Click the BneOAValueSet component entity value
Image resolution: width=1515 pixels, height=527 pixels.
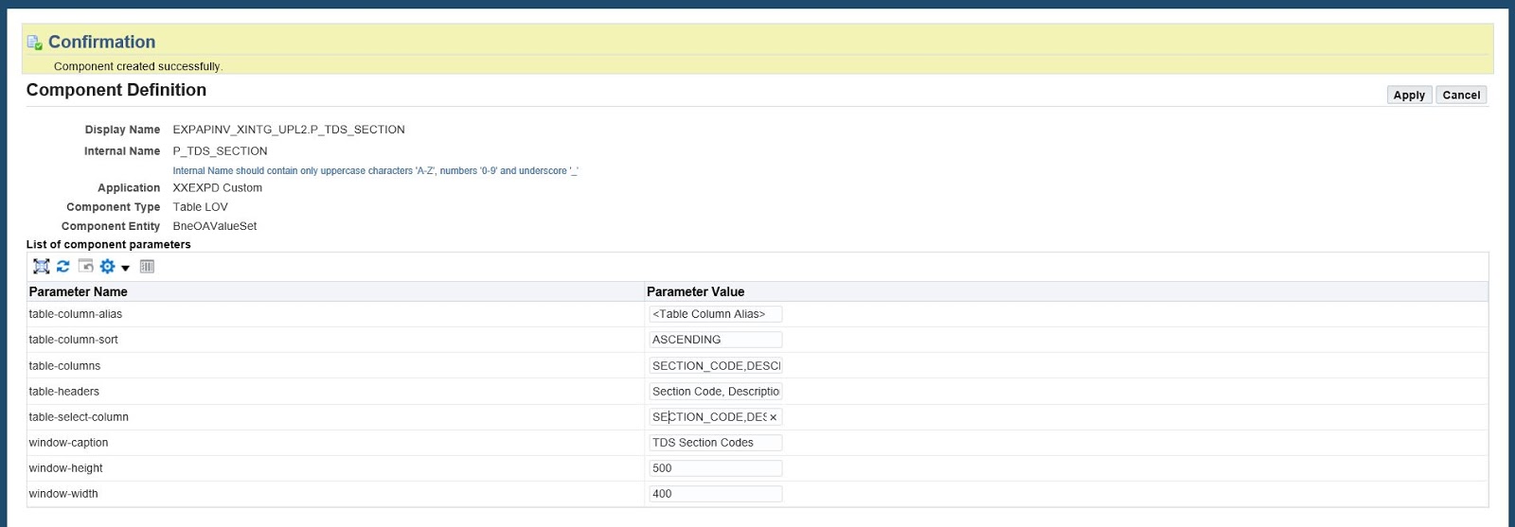click(x=215, y=226)
